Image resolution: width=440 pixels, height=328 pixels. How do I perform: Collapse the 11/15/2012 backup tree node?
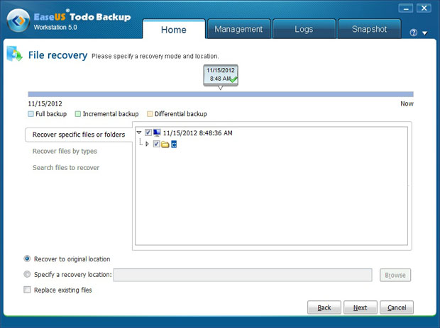(139, 132)
